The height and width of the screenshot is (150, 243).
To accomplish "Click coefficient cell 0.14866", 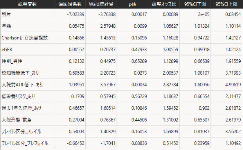I will (70, 38).
